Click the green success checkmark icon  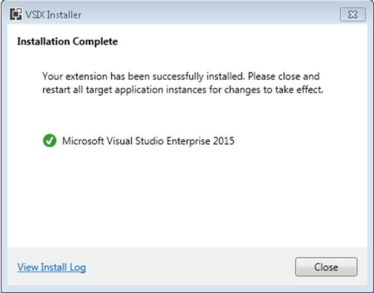coord(50,141)
